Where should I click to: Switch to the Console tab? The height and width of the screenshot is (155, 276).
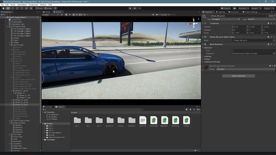point(47,107)
